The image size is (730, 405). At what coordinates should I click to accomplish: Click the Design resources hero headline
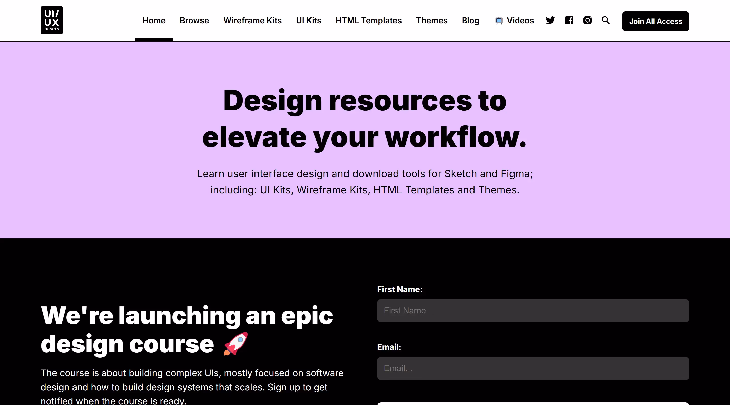pyautogui.click(x=364, y=119)
